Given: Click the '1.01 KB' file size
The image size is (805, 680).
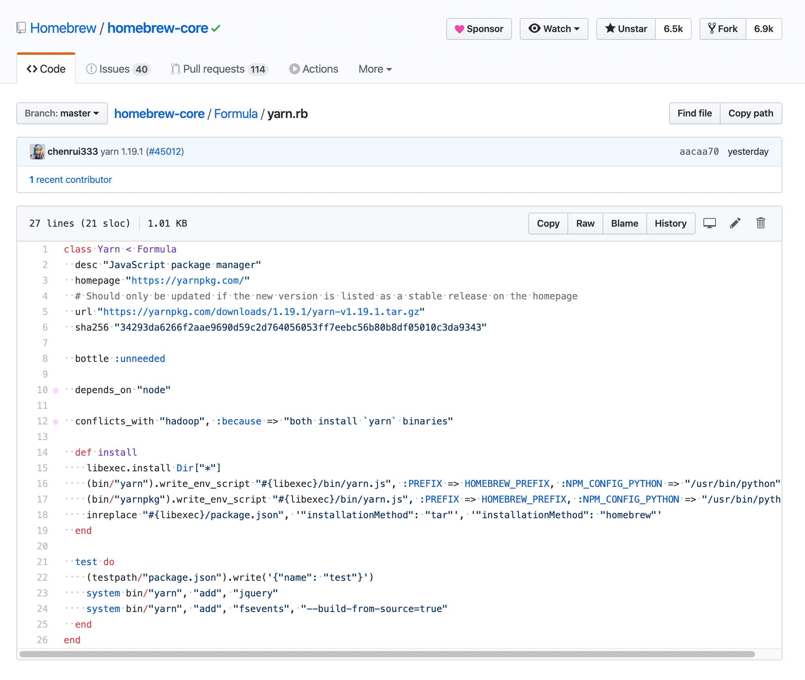Looking at the screenshot, I should (167, 224).
